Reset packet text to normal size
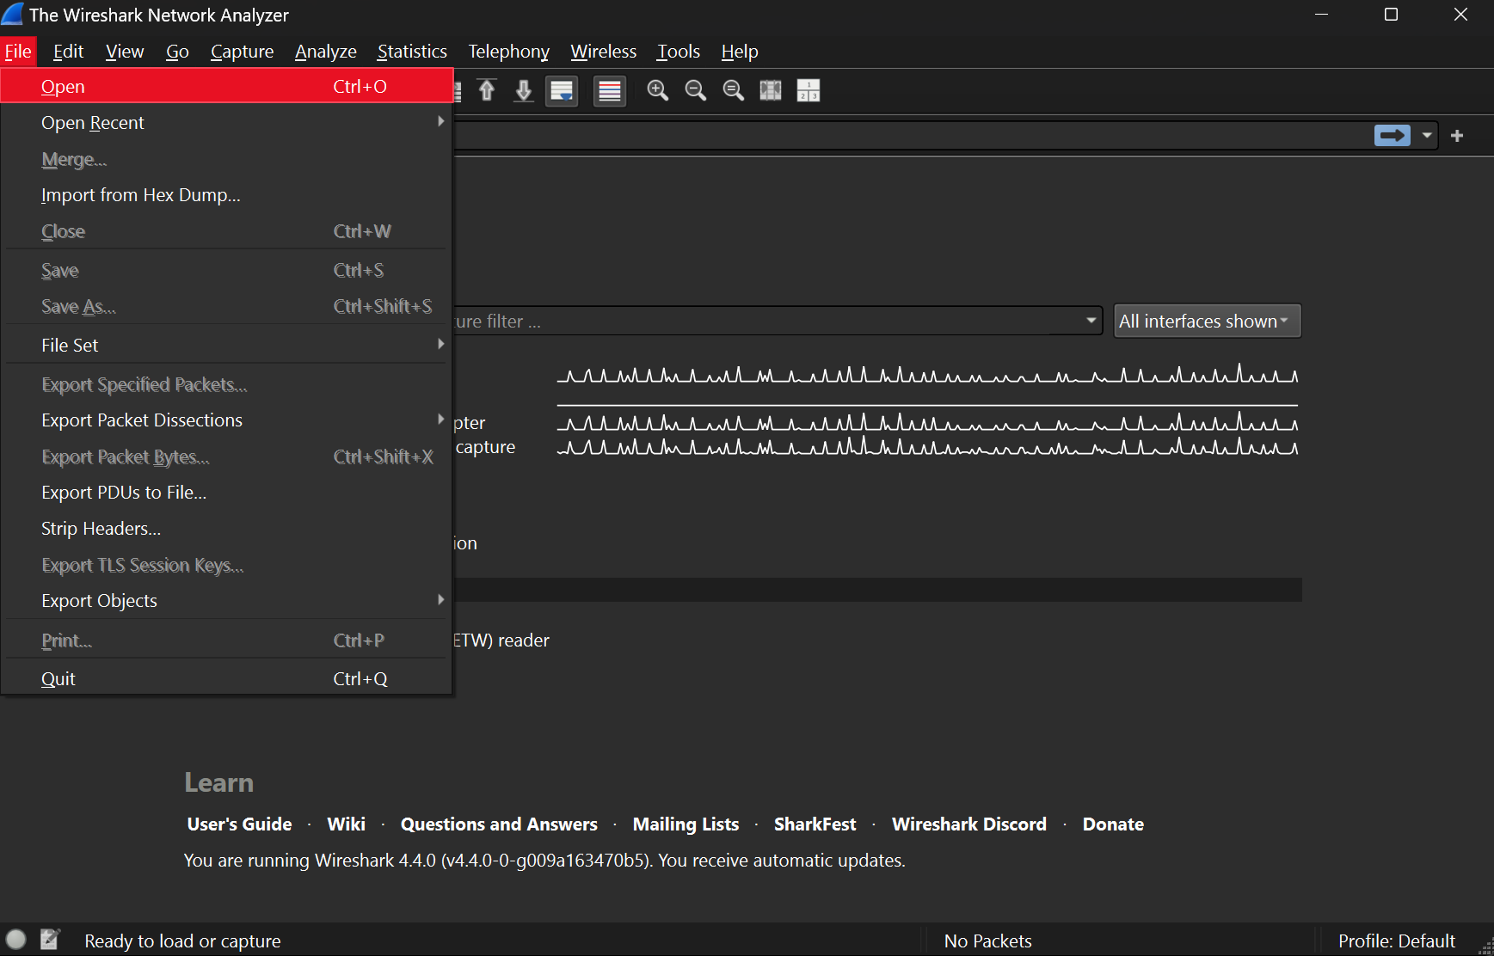This screenshot has width=1494, height=956. pos(734,90)
